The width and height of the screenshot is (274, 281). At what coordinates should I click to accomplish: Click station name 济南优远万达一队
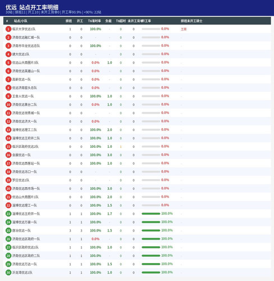coord(25,264)
